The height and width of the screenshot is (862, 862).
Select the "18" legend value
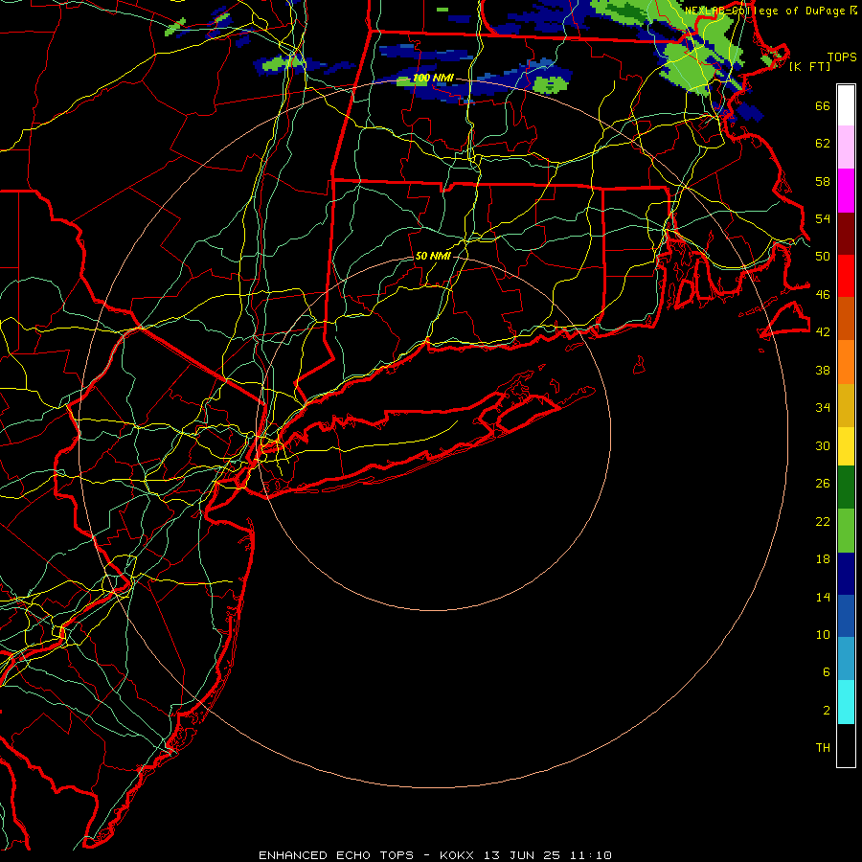(823, 559)
